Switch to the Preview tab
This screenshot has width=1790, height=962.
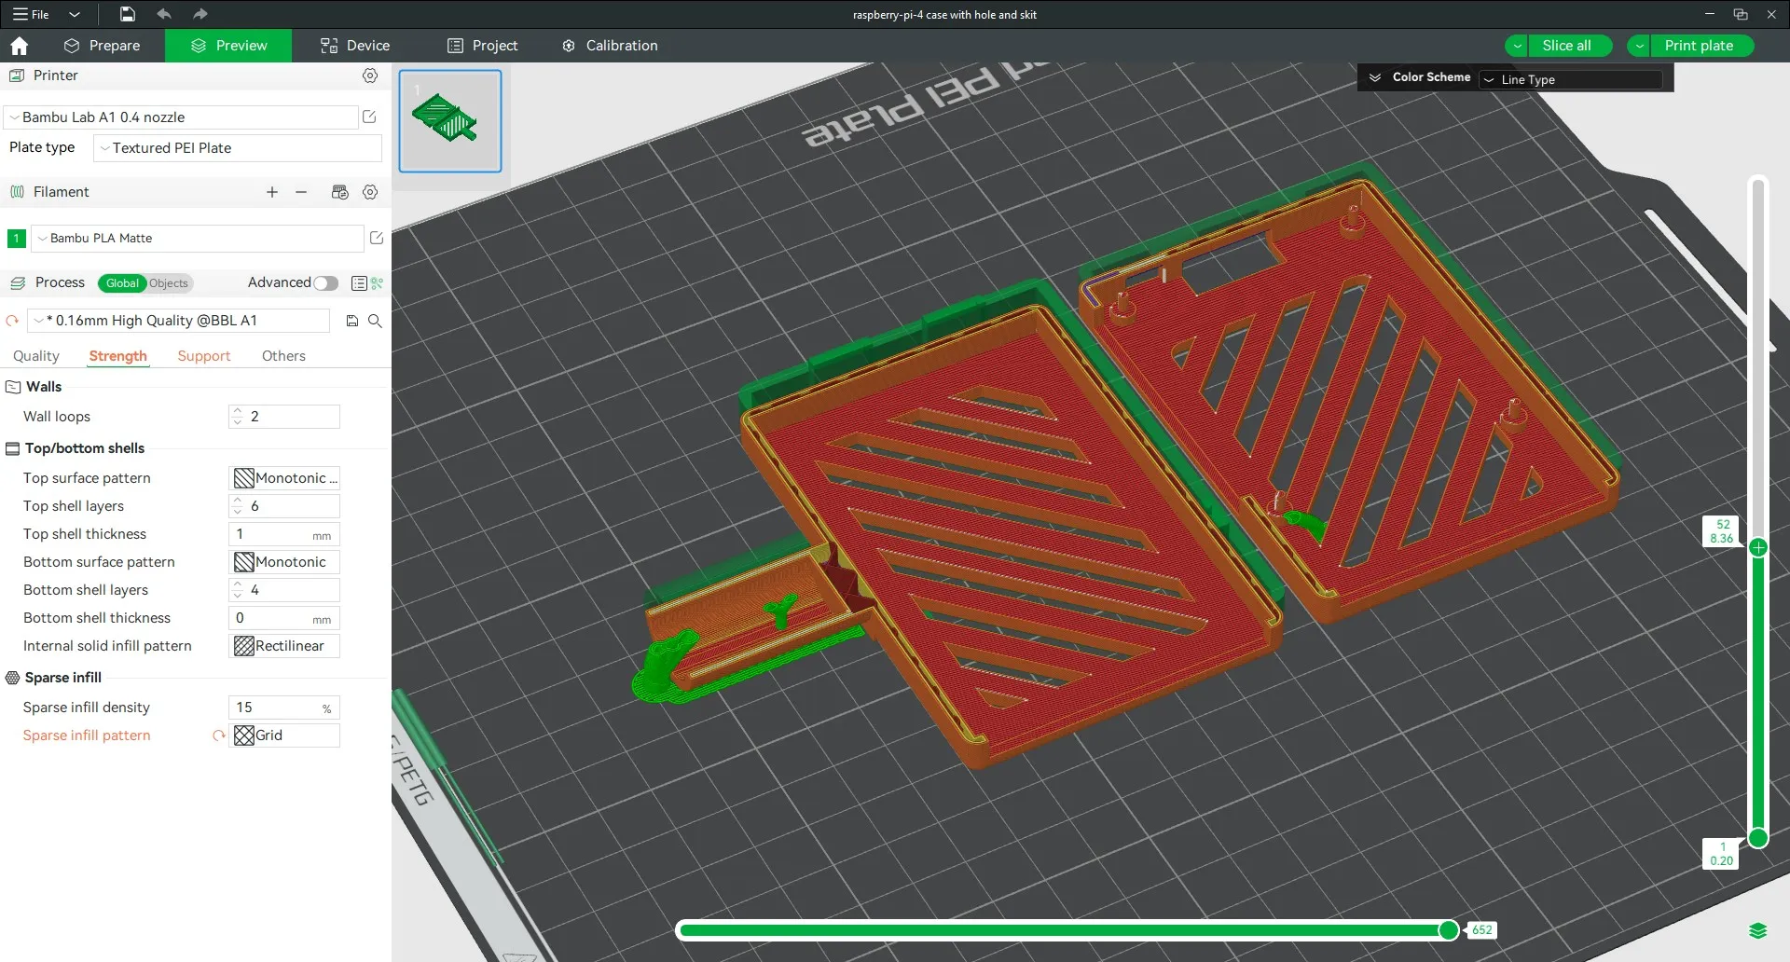pos(228,46)
